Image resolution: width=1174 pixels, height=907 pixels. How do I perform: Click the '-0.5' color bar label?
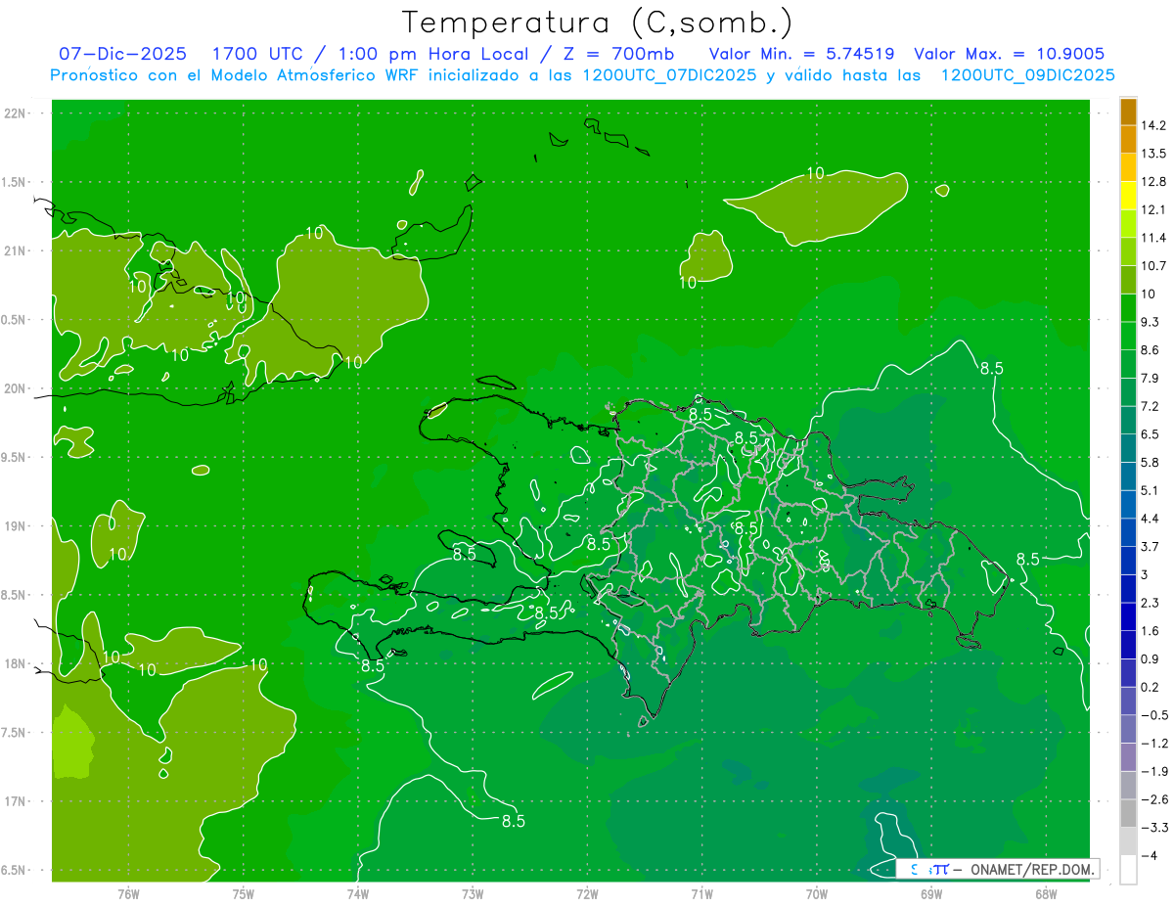1152,715
